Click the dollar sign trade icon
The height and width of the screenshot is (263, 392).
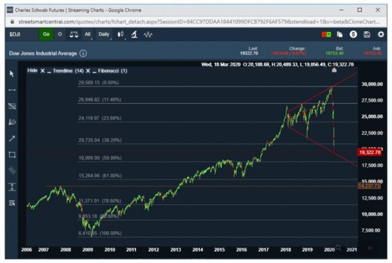pos(353,34)
